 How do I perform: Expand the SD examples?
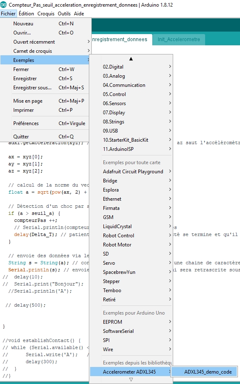click(131, 254)
